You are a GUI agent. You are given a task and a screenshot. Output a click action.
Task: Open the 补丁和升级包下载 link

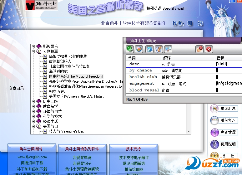(32, 169)
